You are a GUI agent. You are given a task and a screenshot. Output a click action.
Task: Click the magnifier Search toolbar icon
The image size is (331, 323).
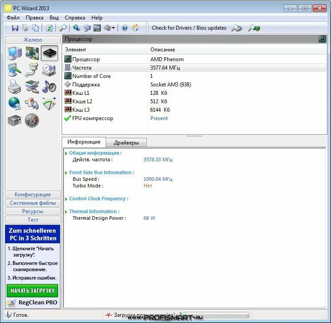[63, 28]
